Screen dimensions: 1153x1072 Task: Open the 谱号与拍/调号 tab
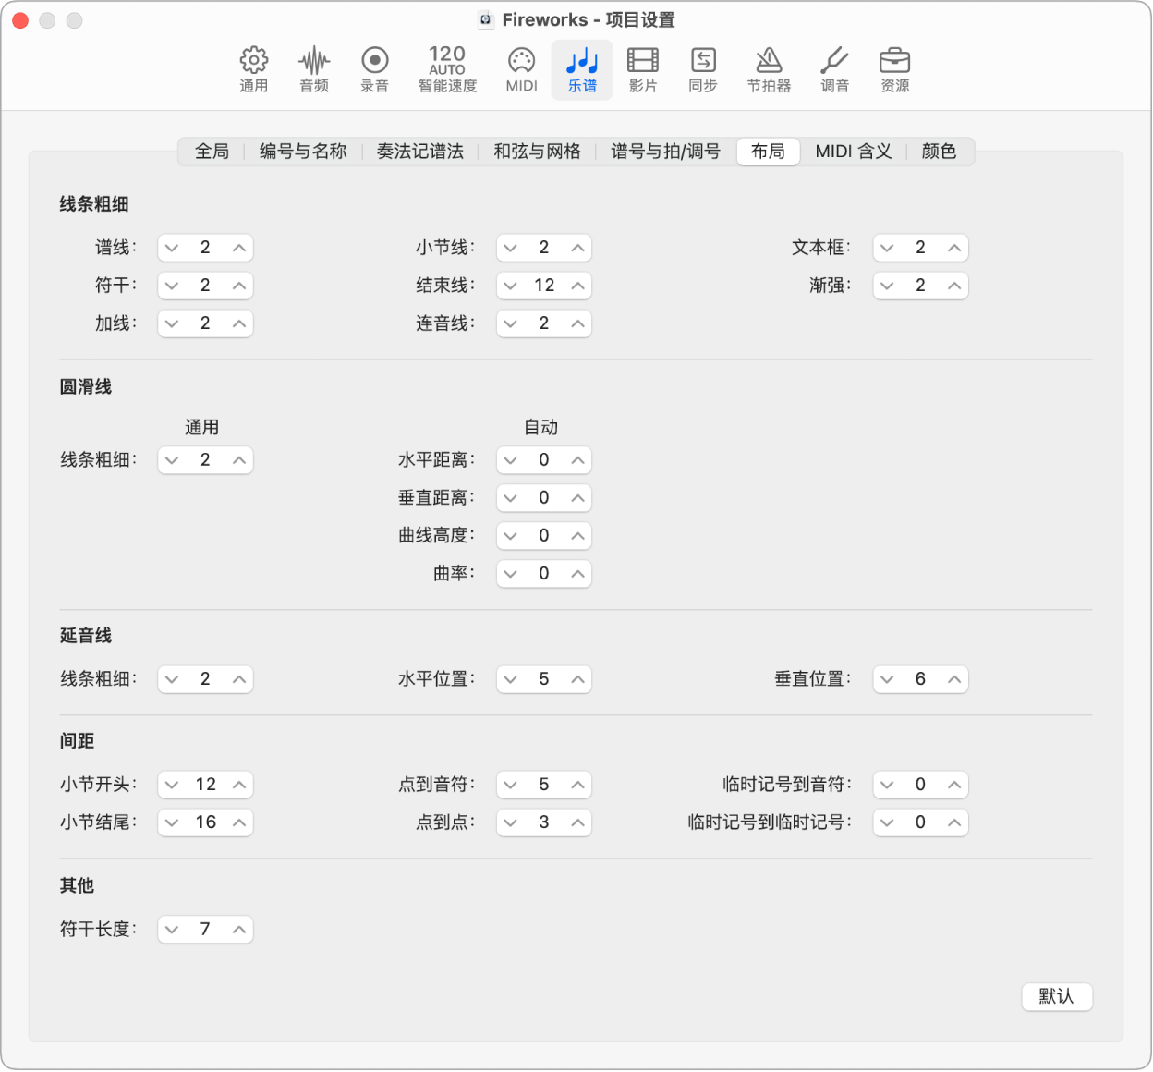[x=664, y=151]
